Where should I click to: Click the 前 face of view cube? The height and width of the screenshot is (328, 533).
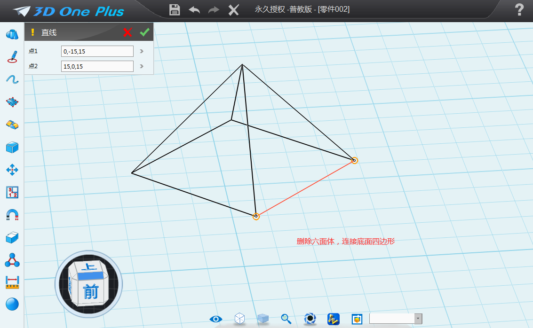tap(91, 291)
